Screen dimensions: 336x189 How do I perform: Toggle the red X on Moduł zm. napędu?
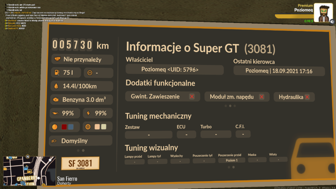[x=262, y=97]
